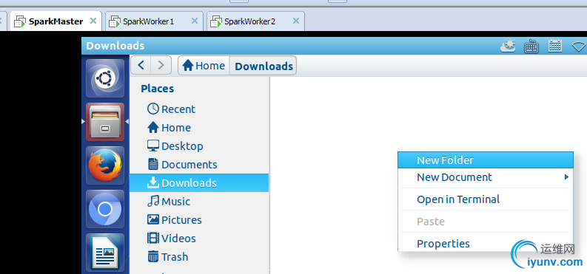
Task: Expand New Document submenu arrow
Action: pyautogui.click(x=567, y=177)
